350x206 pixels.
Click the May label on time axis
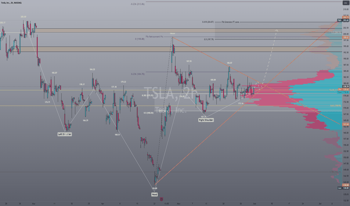point(178,203)
